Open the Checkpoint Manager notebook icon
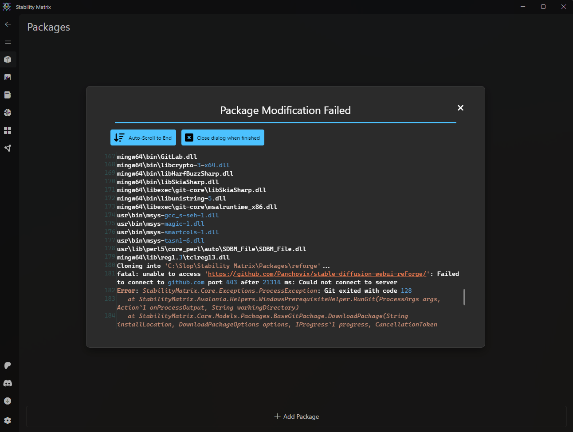Viewport: 573px width, 432px height. 8,95
